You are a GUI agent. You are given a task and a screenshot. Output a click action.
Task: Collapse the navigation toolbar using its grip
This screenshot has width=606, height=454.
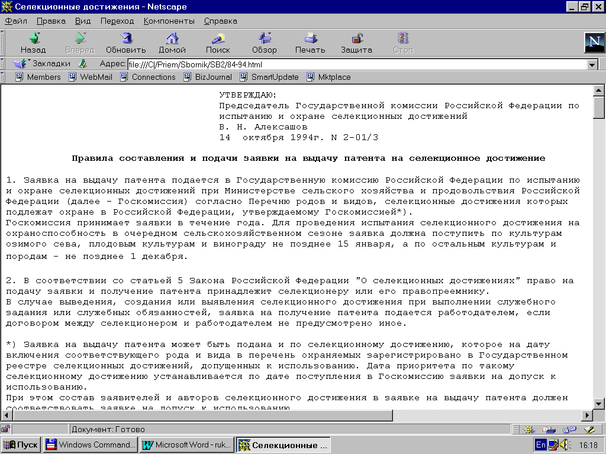coord(3,43)
